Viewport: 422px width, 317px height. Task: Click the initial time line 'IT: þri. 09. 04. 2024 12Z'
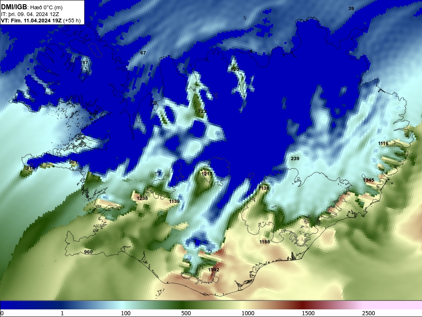pos(30,14)
